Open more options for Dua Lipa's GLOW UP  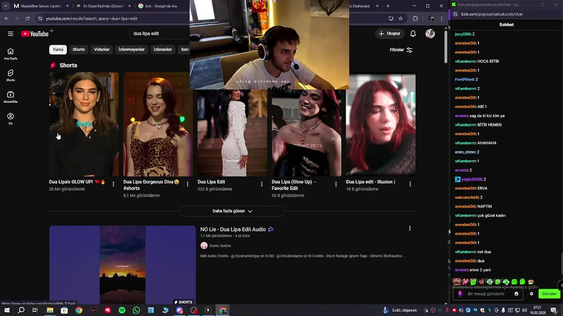click(113, 184)
